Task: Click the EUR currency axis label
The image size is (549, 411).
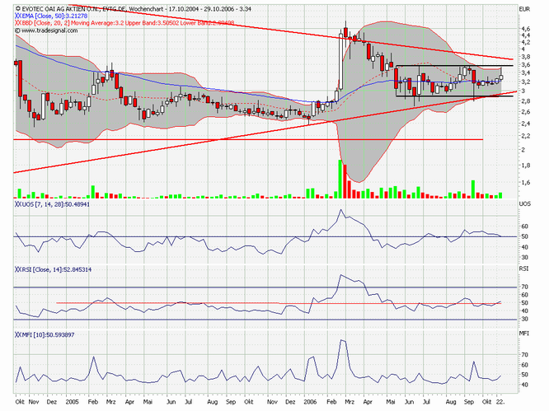Action: (x=525, y=9)
